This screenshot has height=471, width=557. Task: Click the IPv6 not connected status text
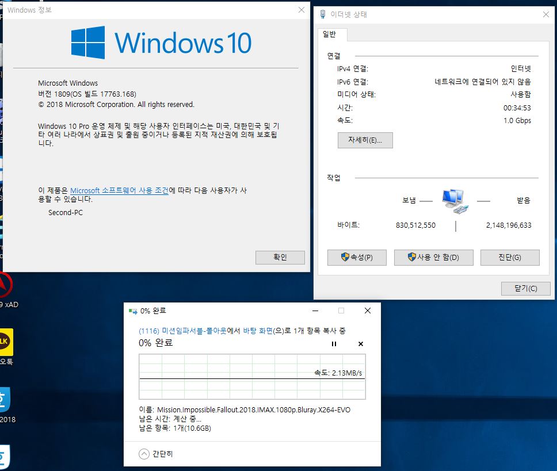coord(483,82)
